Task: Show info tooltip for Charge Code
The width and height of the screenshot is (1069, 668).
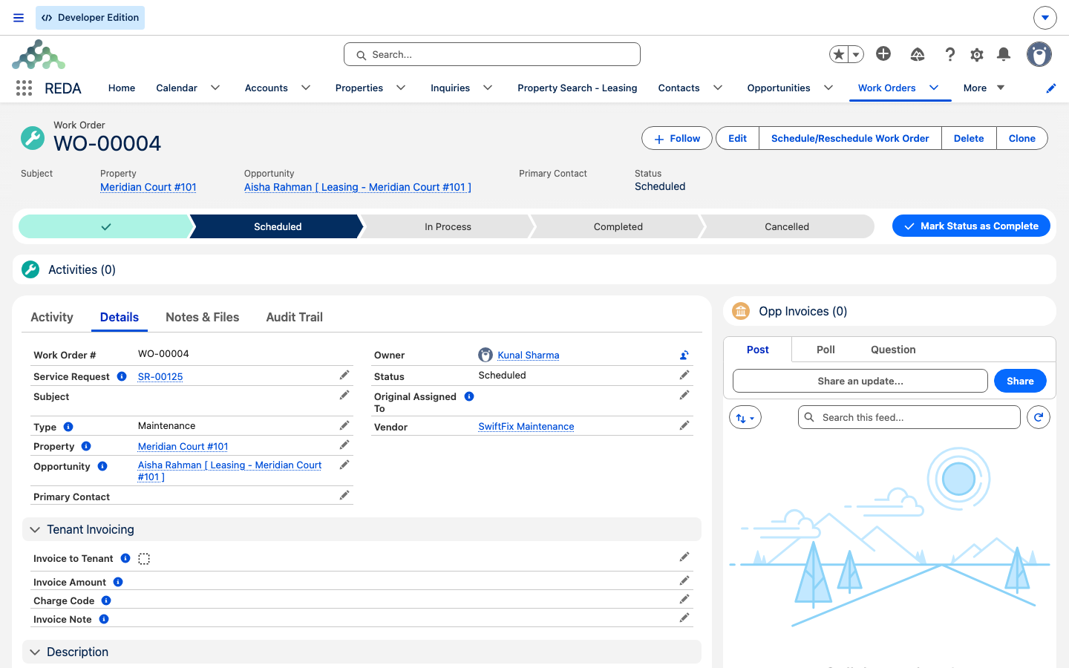Action: coord(106,600)
